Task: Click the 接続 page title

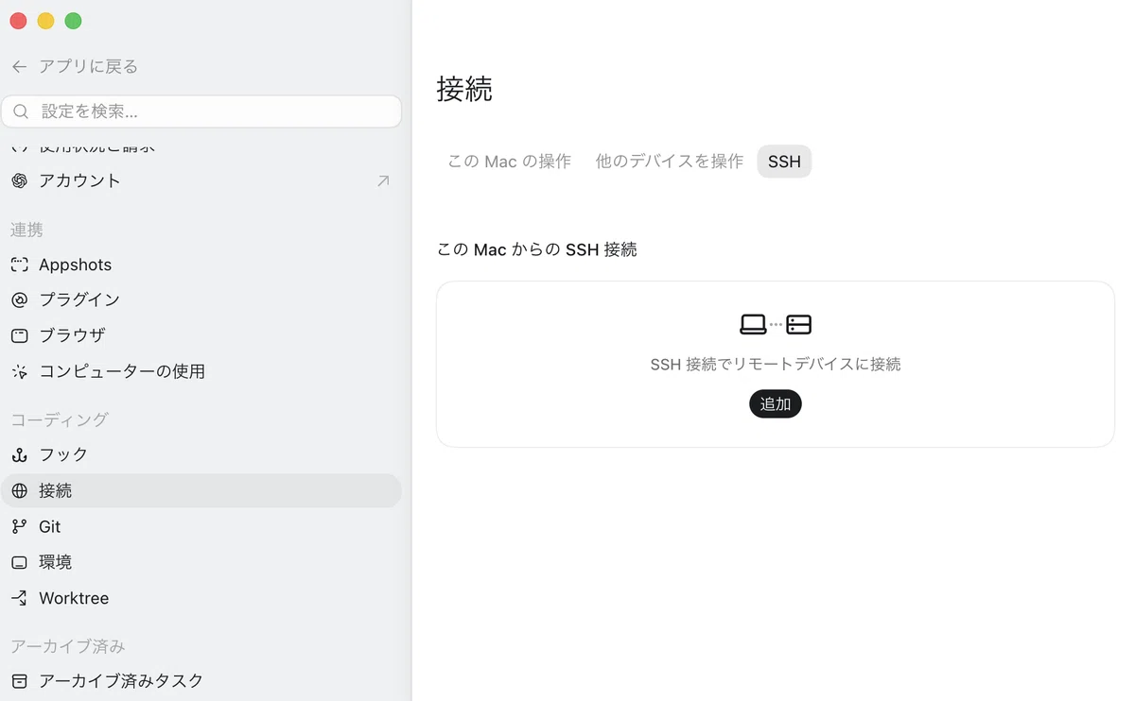Action: pyautogui.click(x=464, y=89)
